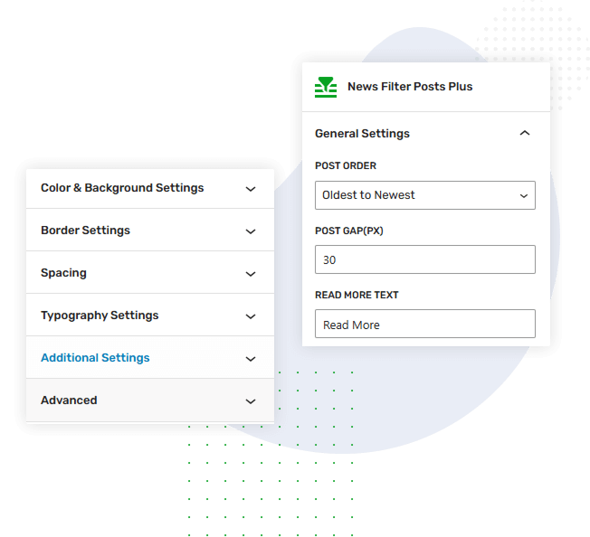Click the News Filter Posts Plus title
Screen dimensions: 590x537
click(x=410, y=87)
